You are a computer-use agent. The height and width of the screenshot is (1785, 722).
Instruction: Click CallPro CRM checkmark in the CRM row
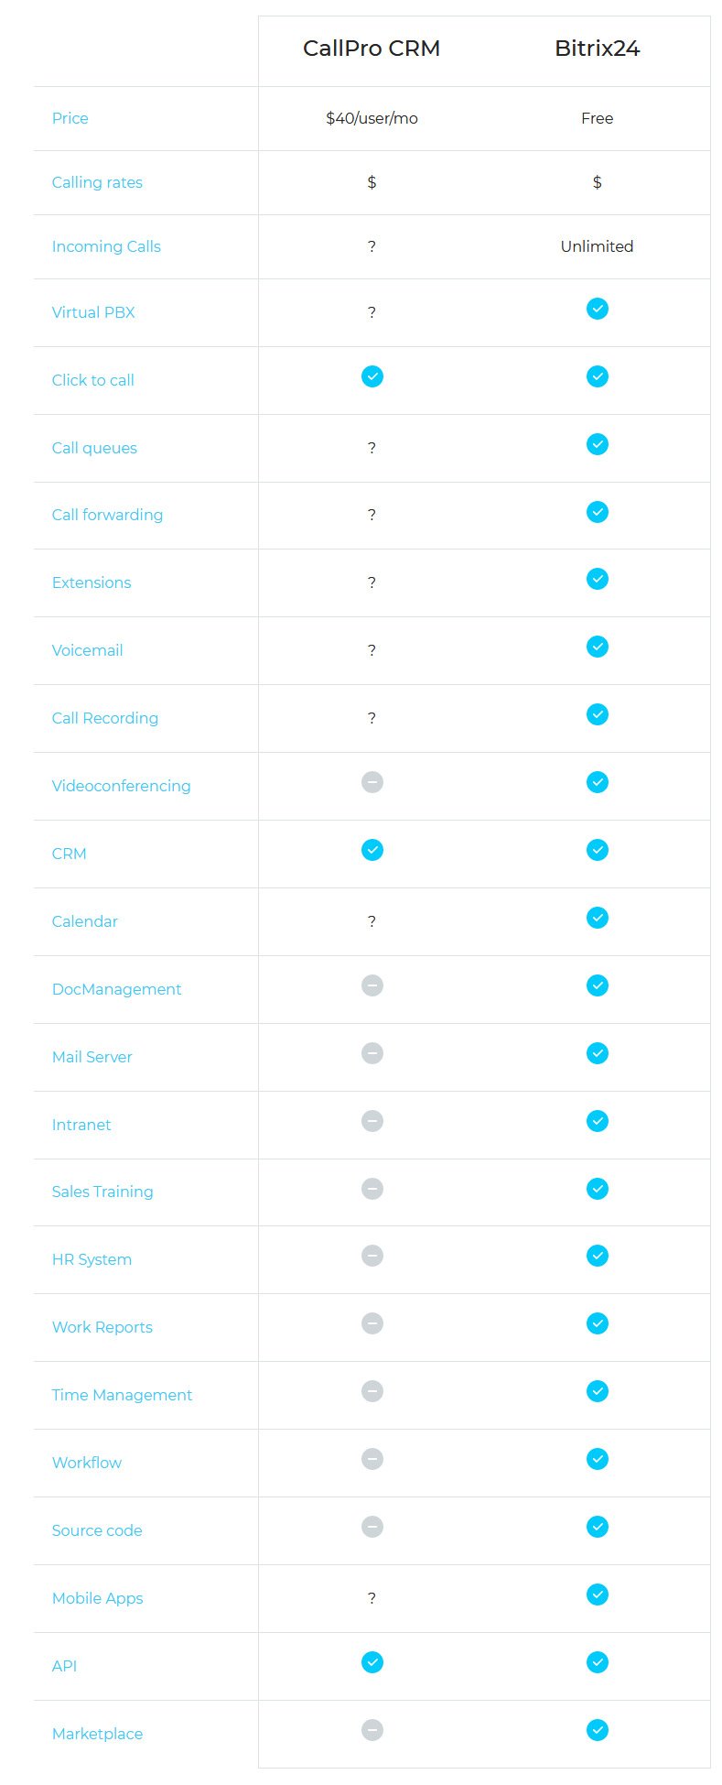(x=372, y=850)
